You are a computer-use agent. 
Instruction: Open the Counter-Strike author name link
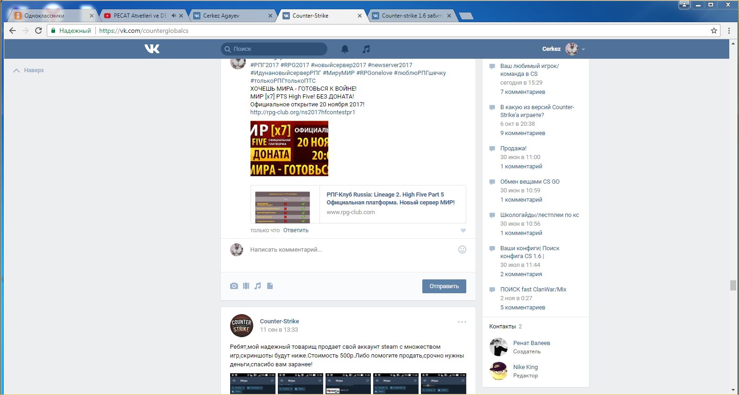pos(280,321)
